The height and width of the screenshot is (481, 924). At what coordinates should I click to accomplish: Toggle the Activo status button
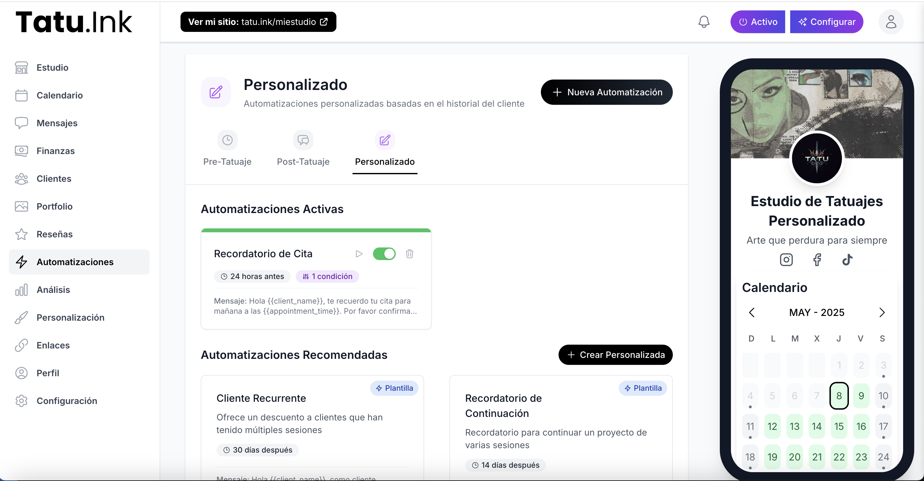[758, 22]
